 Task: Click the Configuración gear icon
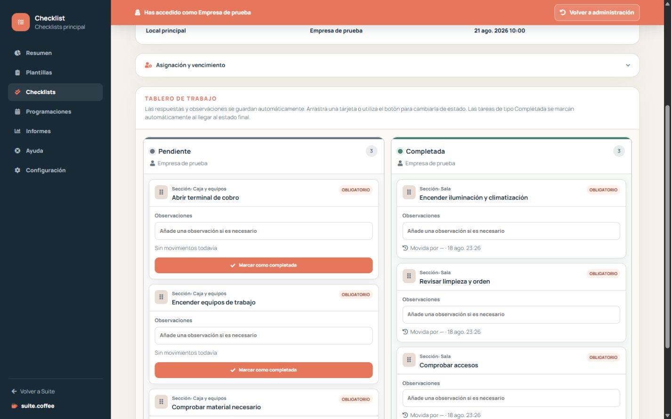pos(17,170)
